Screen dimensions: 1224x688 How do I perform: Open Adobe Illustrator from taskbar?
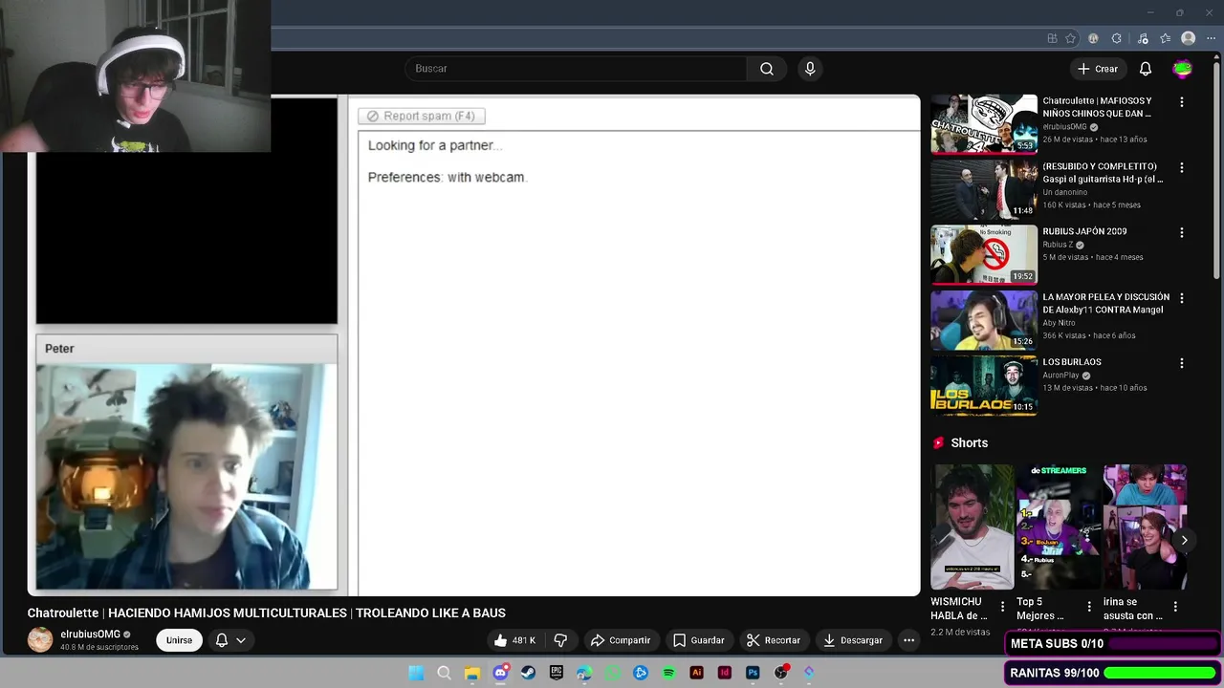(696, 673)
